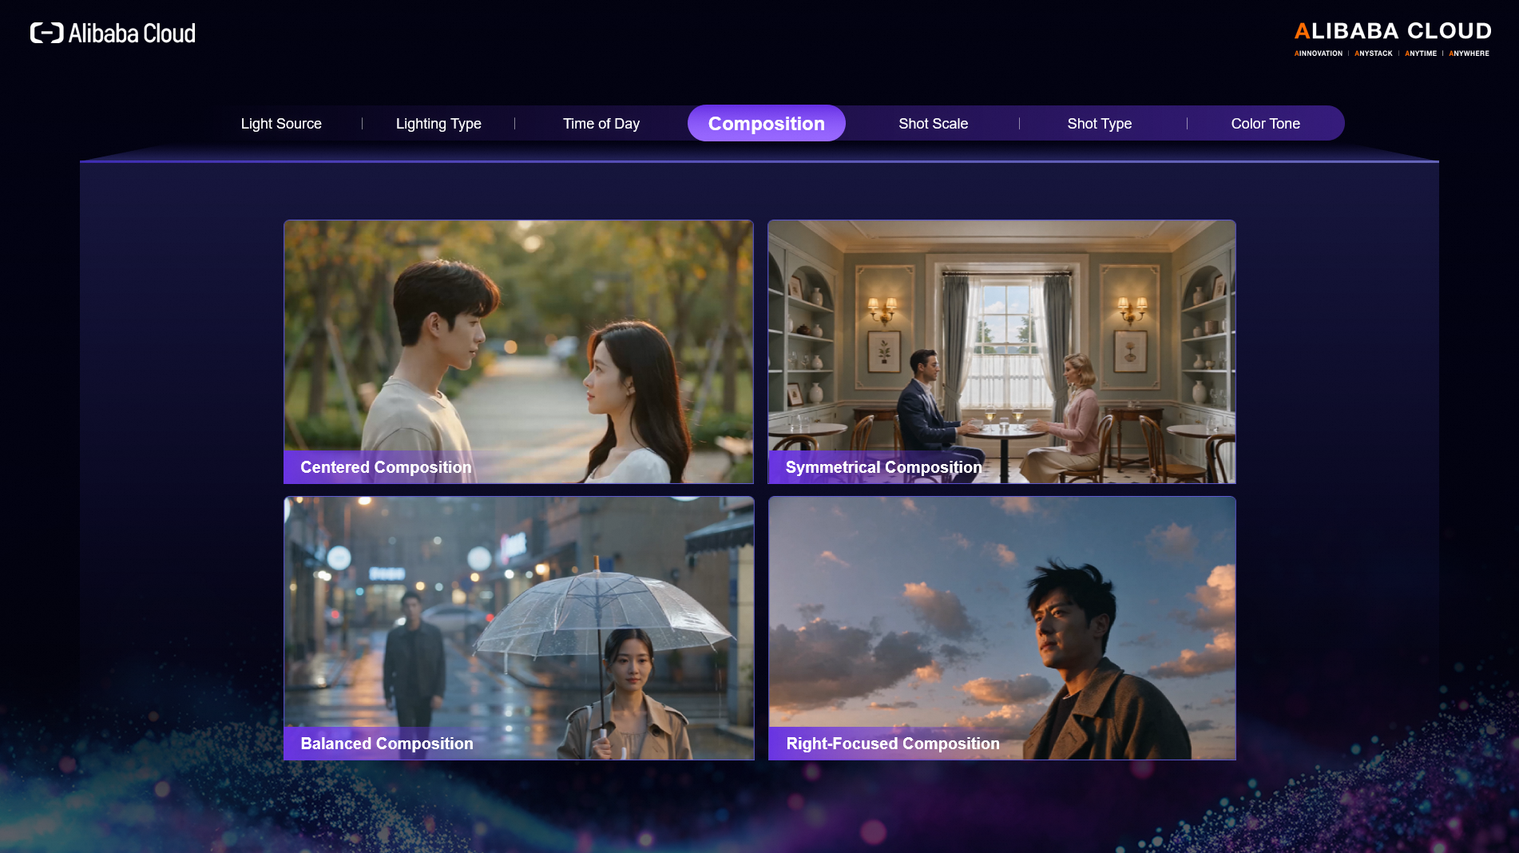The width and height of the screenshot is (1519, 853).
Task: Click the 'ANYSTACK' tagline text
Action: coord(1374,54)
